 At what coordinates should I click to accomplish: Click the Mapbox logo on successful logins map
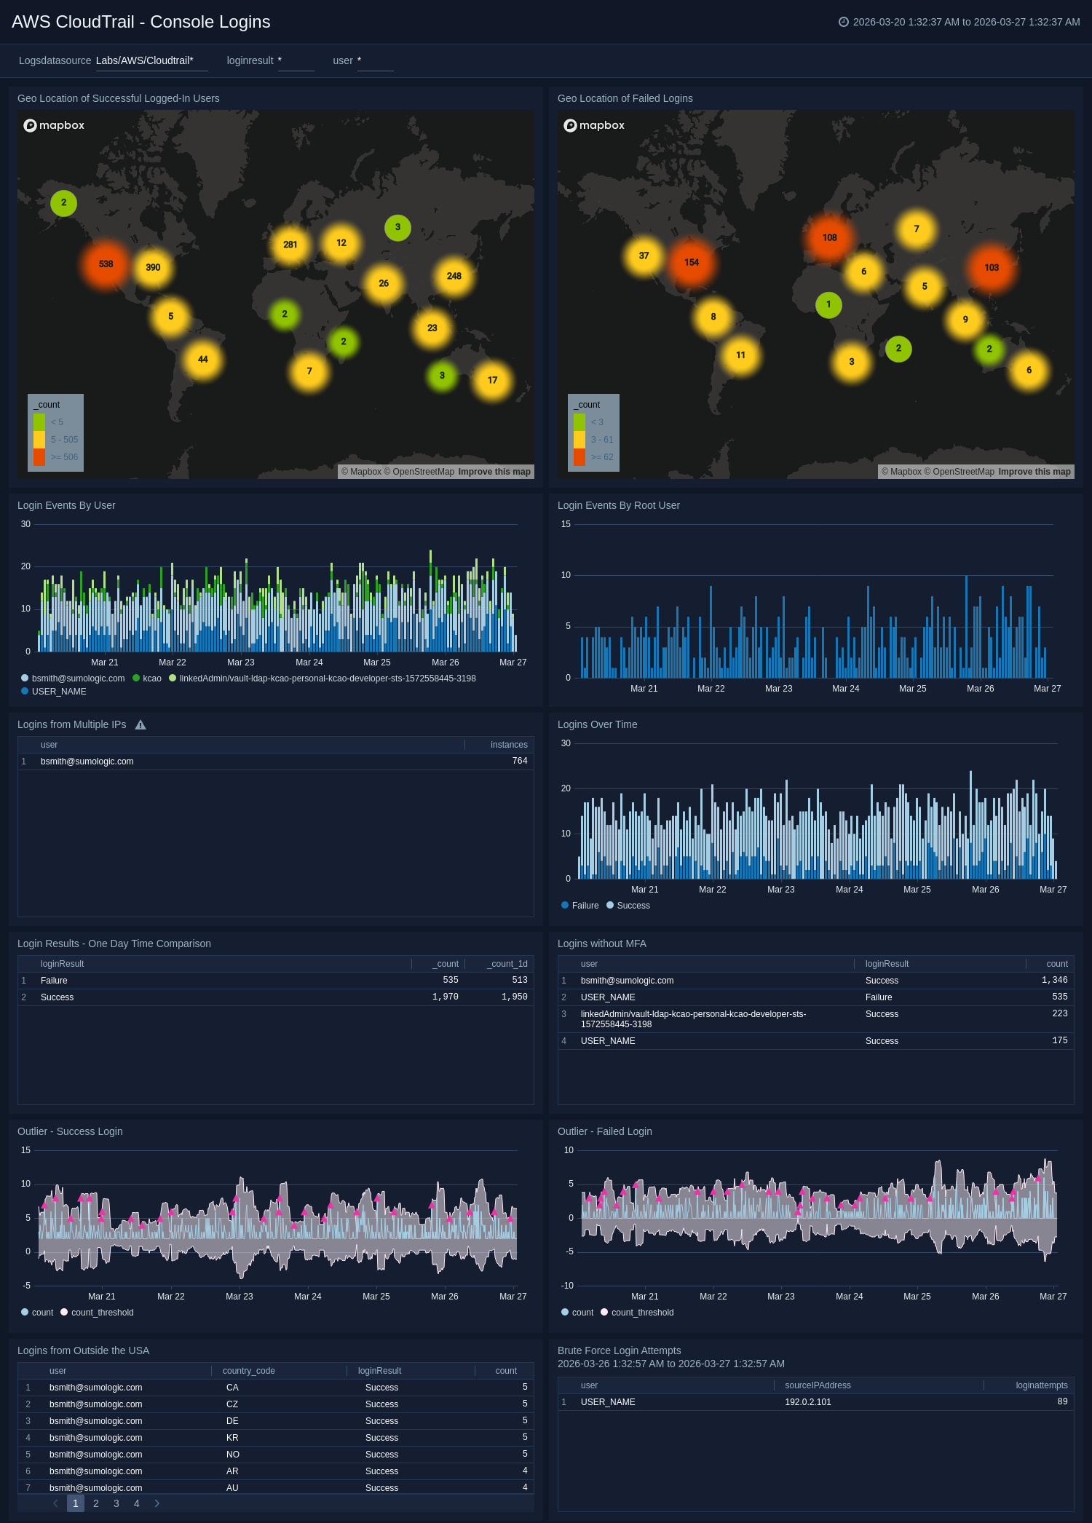(55, 125)
